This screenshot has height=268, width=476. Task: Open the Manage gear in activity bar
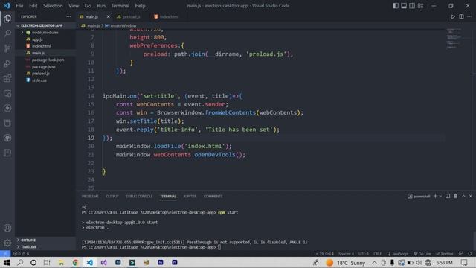[7, 243]
